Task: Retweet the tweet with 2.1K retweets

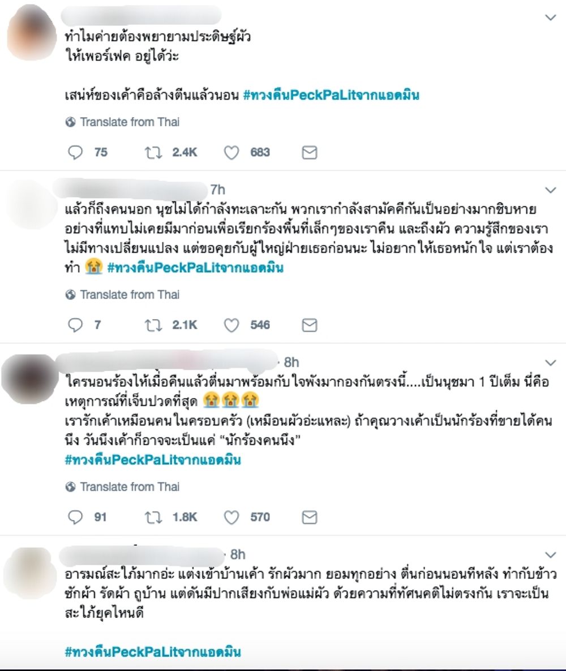Action: tap(153, 325)
